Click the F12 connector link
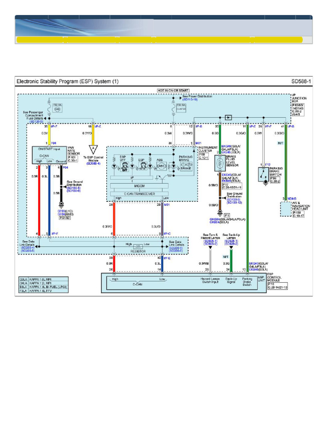 pyautogui.click(x=268, y=165)
